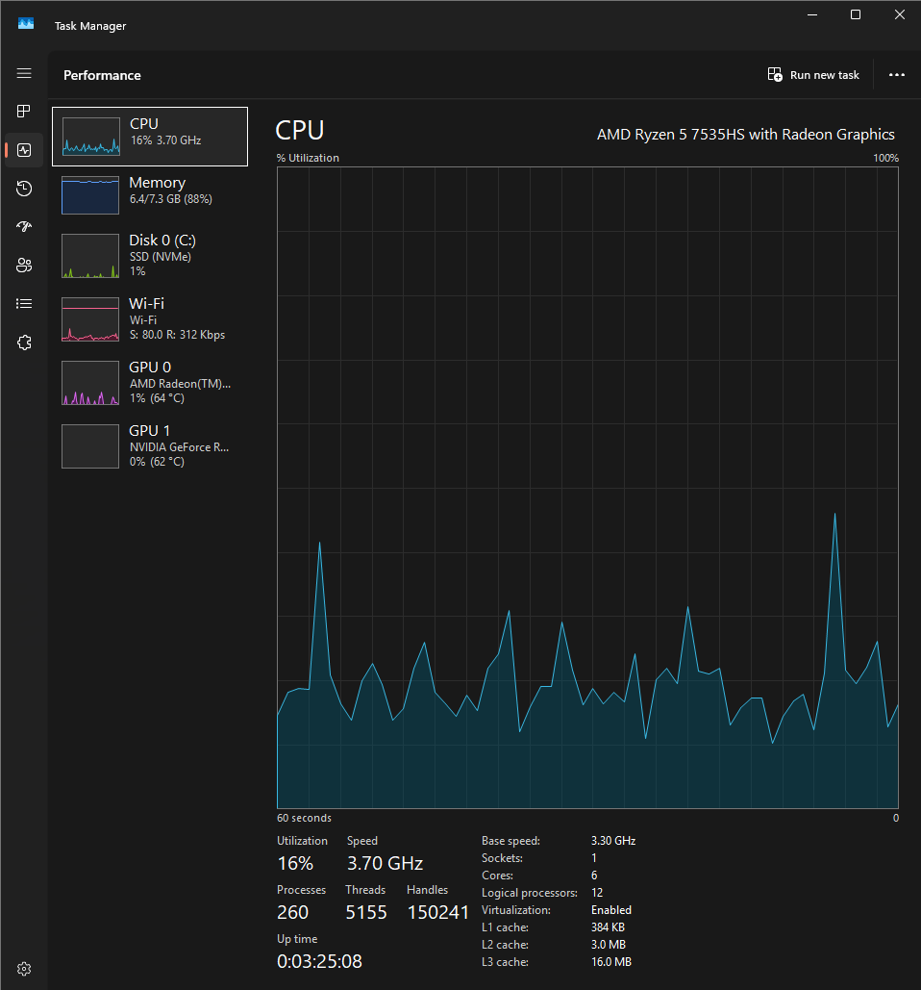Show Disk 0 (C:) performance
Screen dimensions: 921x990
[150, 255]
